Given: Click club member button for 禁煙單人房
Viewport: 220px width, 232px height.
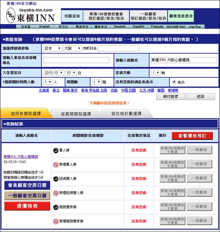Looking at the screenshot, I should click(x=172, y=164).
